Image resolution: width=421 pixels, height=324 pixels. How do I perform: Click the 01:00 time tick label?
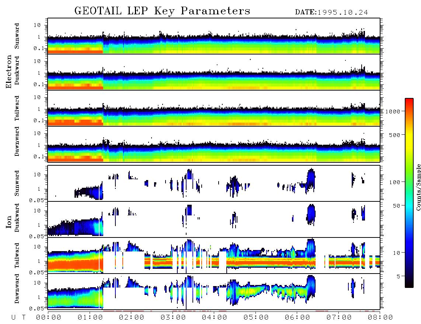[90, 318]
